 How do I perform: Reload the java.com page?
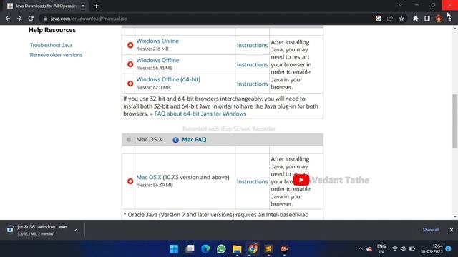31,19
